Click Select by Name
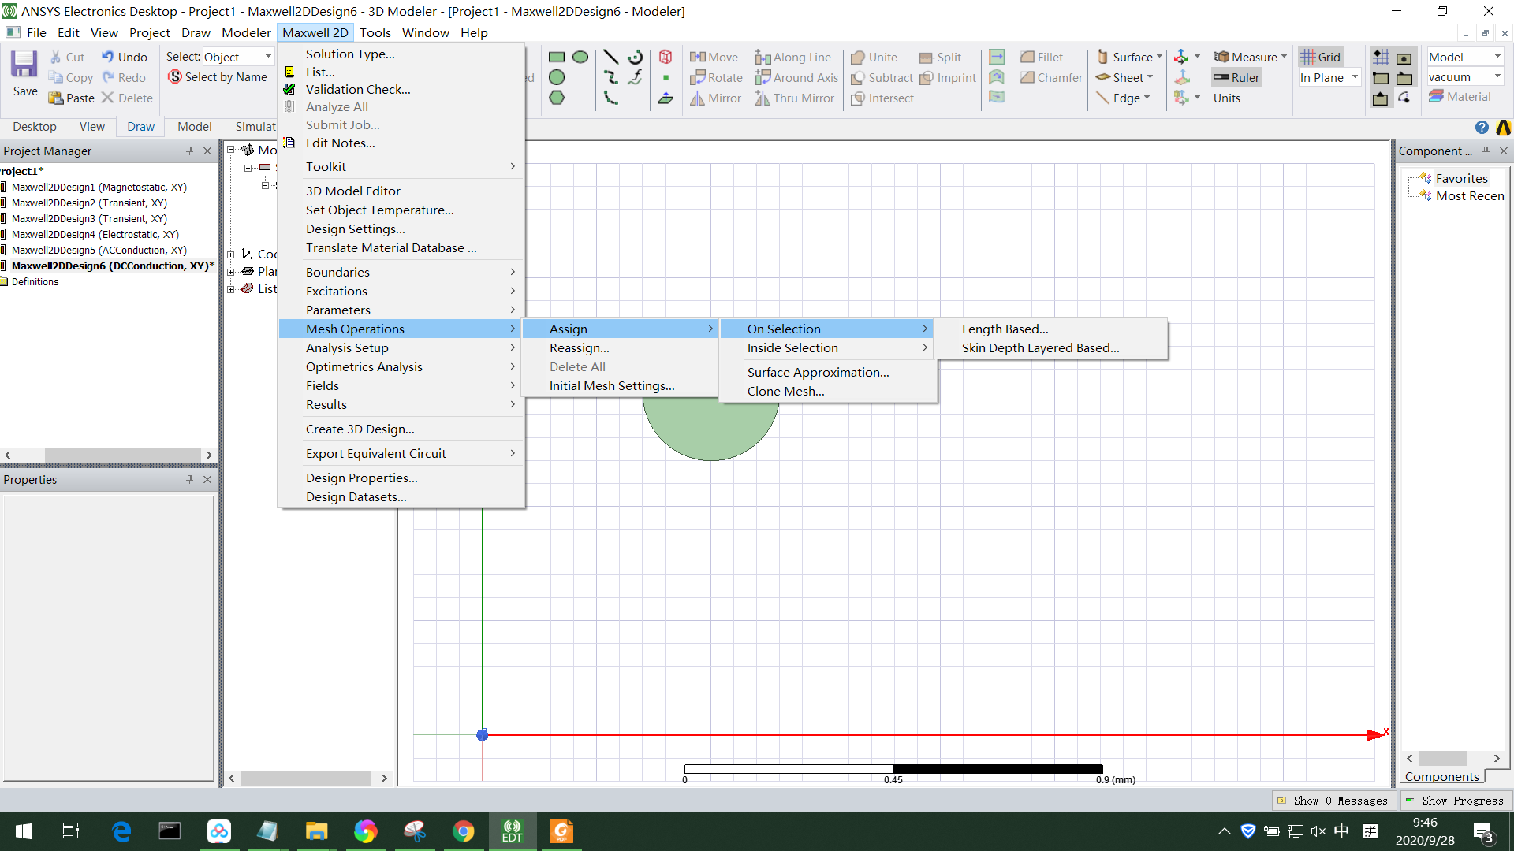This screenshot has width=1514, height=851. pyautogui.click(x=218, y=76)
